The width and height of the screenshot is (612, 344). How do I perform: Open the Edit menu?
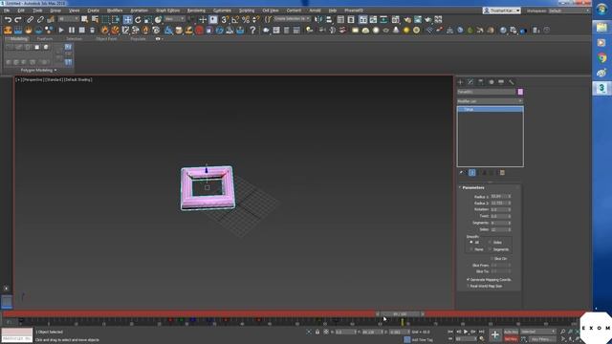pyautogui.click(x=21, y=11)
